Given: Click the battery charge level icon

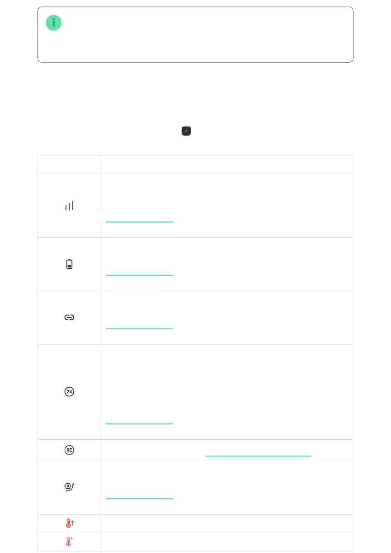Looking at the screenshot, I should 69,264.
